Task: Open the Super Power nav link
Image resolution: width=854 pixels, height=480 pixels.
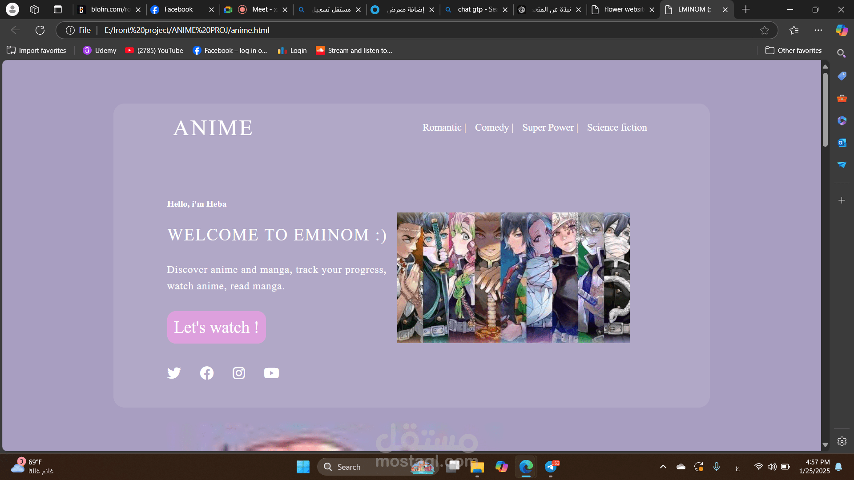Action: (548, 128)
